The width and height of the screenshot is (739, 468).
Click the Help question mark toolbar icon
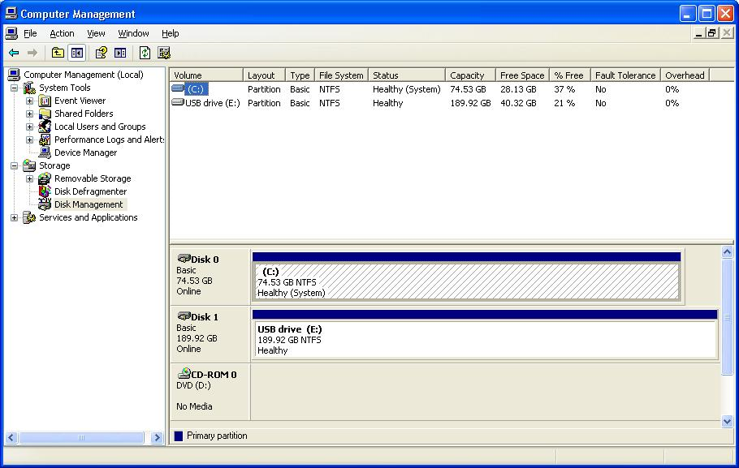tap(101, 53)
